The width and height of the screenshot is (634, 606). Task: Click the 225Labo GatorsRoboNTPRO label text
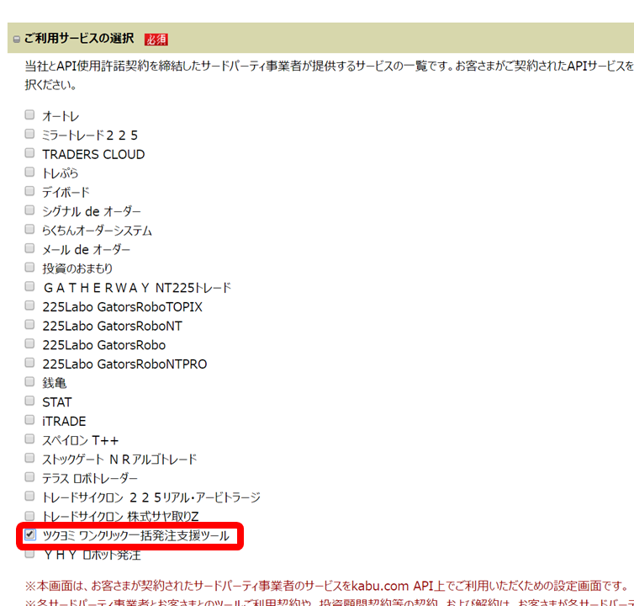(124, 364)
